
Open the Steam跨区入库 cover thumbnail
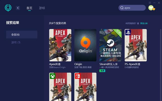[x=110, y=45]
